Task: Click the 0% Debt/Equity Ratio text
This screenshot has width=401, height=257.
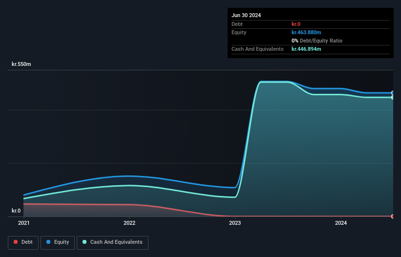Action: pos(317,41)
